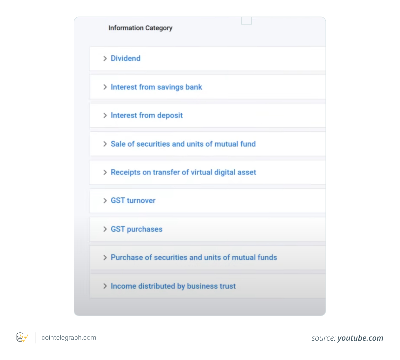Click the chevron beside Sale of securities

point(105,144)
